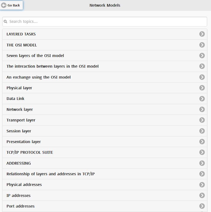Go to TCP/IP PROTOCOL SUITE topic
Screen dimensions: 211x212
[30, 152]
